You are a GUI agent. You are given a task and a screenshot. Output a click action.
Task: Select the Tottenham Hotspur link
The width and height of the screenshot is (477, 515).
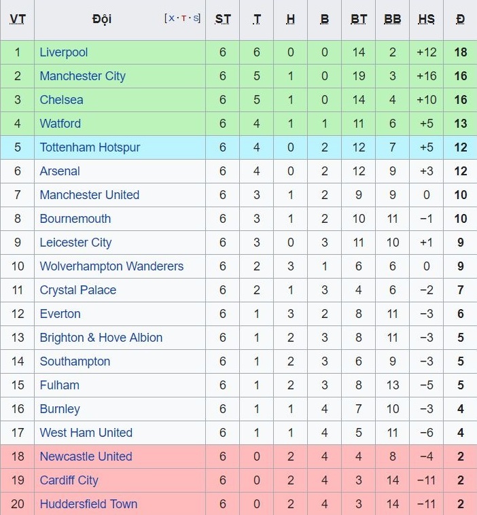click(x=90, y=147)
